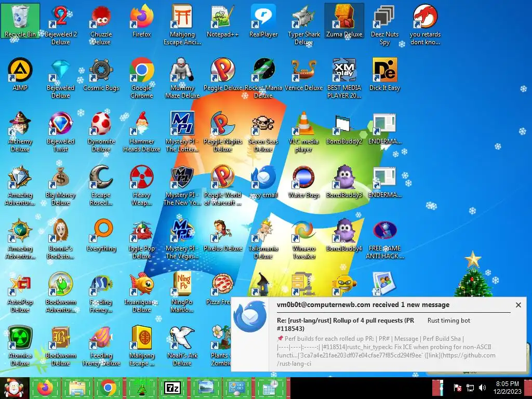Open Chuzzle Deluxe desktop shortcut

coord(101,24)
